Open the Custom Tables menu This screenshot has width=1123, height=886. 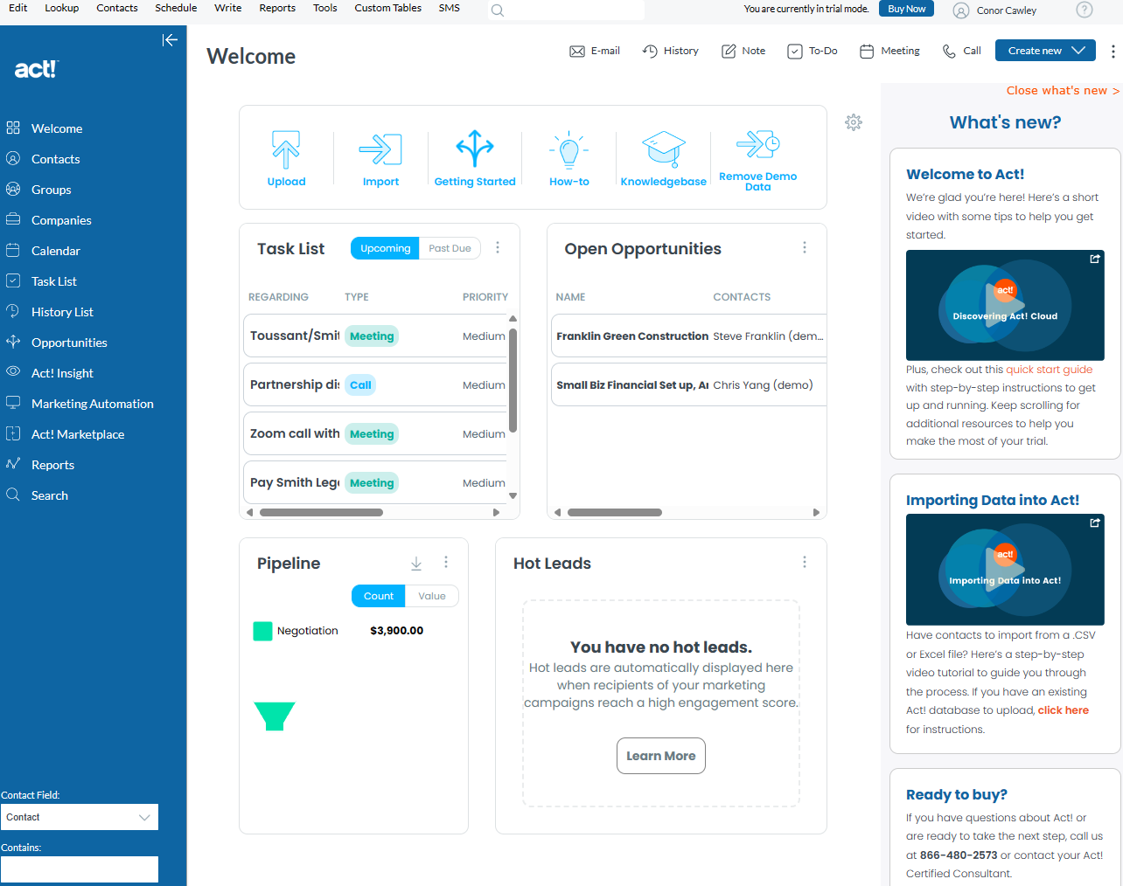pyautogui.click(x=388, y=8)
